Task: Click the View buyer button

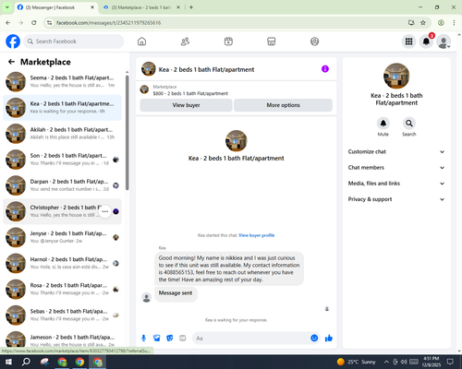Action: [x=186, y=105]
